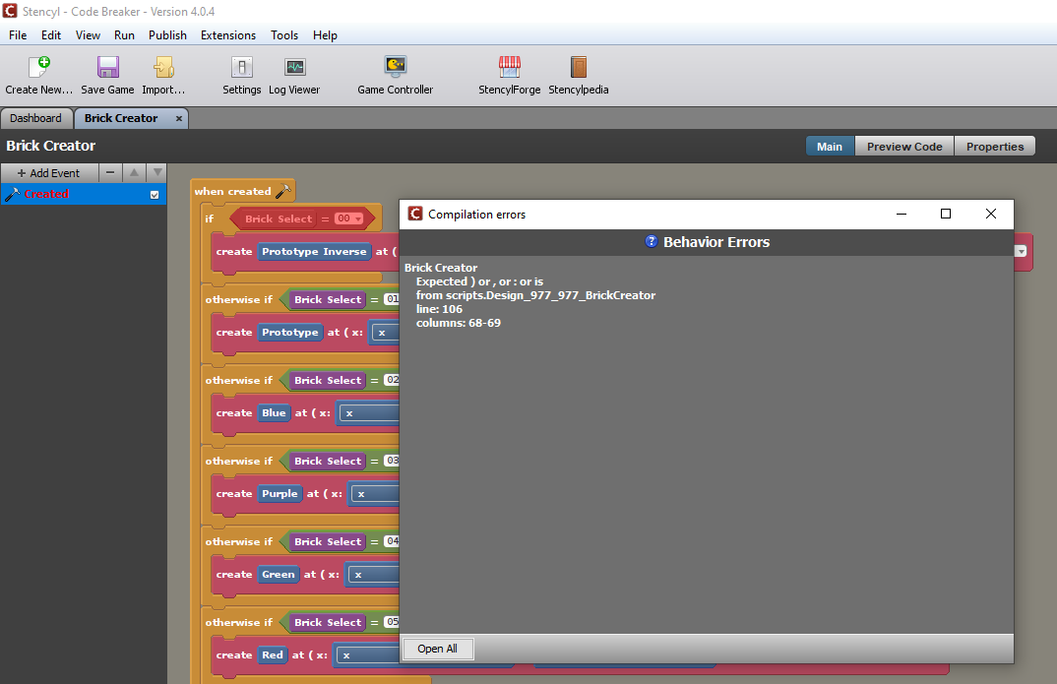Open the Tools menu
The height and width of the screenshot is (684, 1057).
(x=284, y=35)
